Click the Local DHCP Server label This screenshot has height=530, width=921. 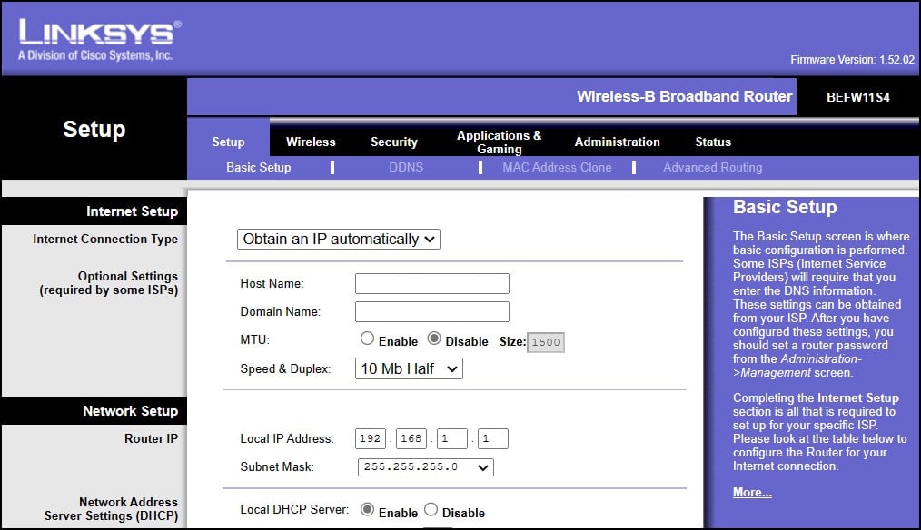(293, 509)
